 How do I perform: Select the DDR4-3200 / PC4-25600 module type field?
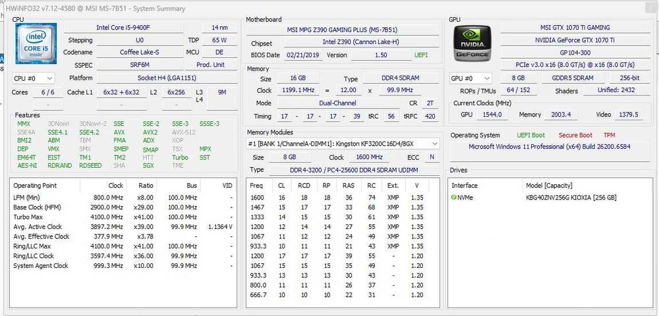pyautogui.click(x=354, y=170)
